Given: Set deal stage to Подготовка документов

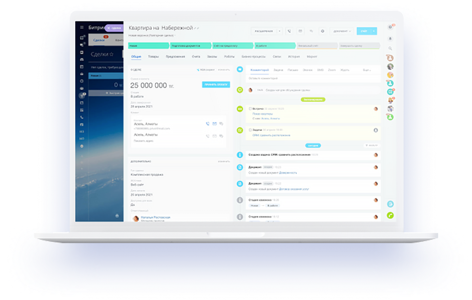Looking at the screenshot, I should pos(191,46).
